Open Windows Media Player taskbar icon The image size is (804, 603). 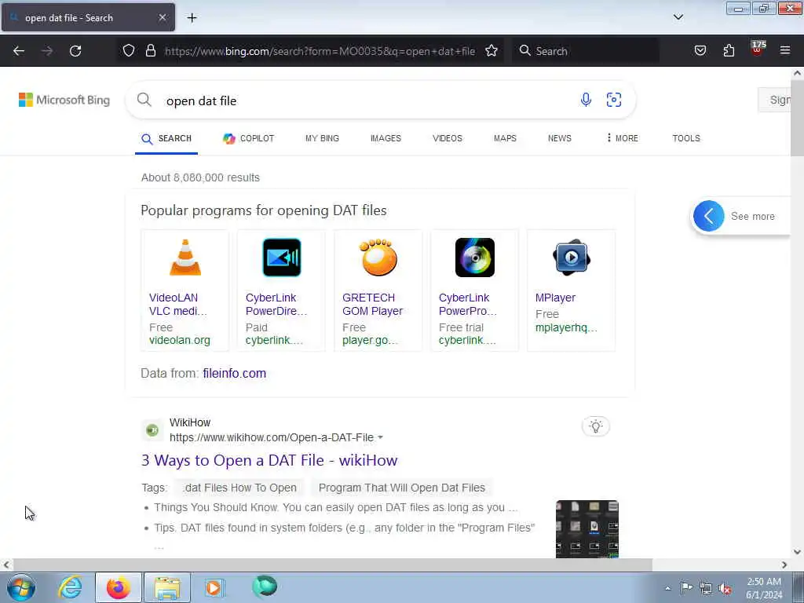pos(214,587)
